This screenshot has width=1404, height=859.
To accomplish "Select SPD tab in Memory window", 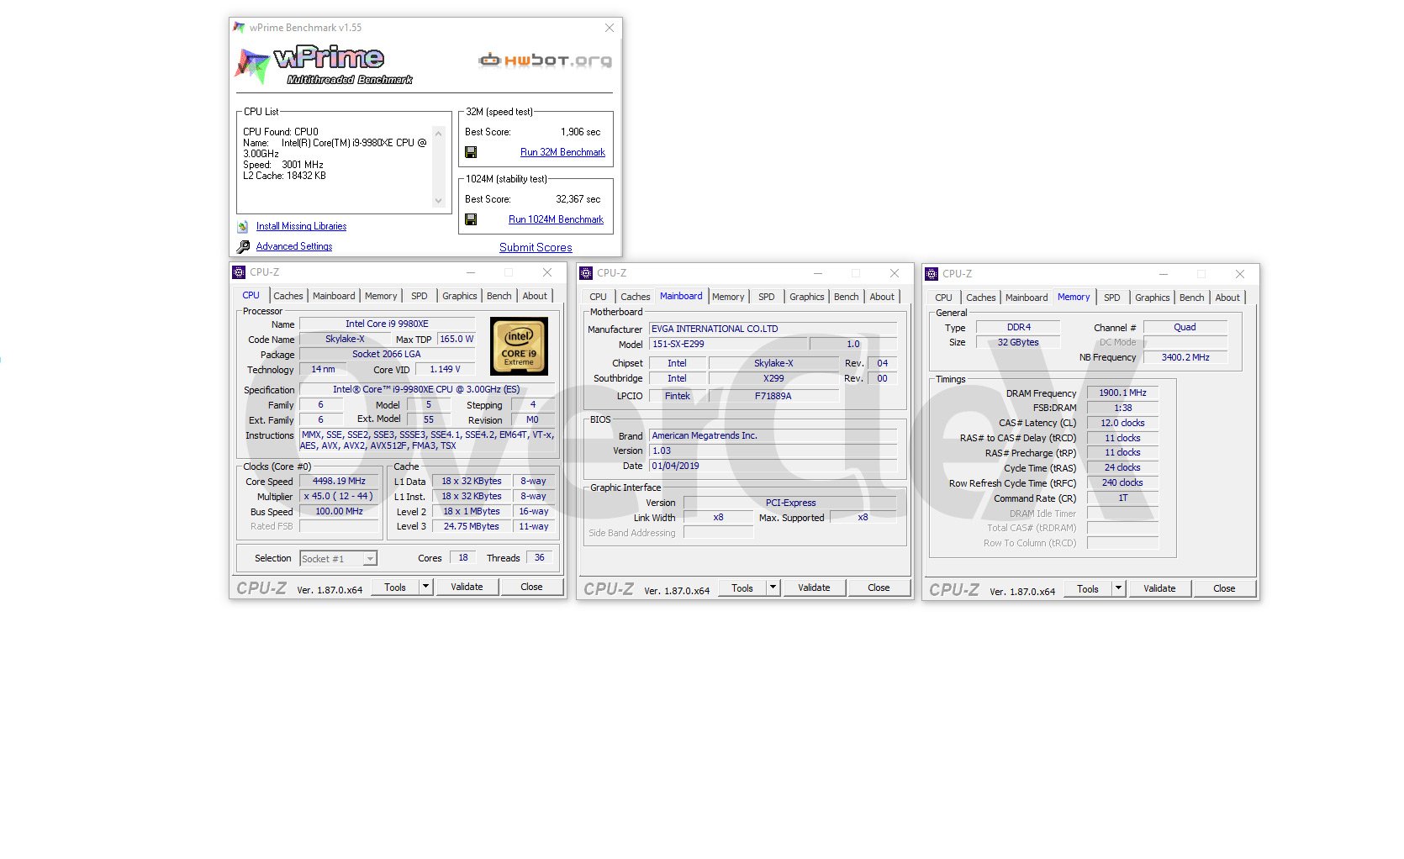I will [x=1112, y=298].
